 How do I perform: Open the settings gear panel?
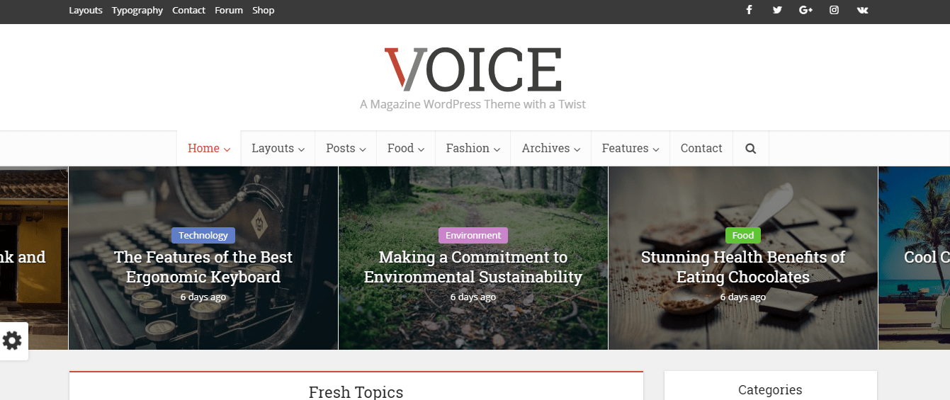click(12, 341)
